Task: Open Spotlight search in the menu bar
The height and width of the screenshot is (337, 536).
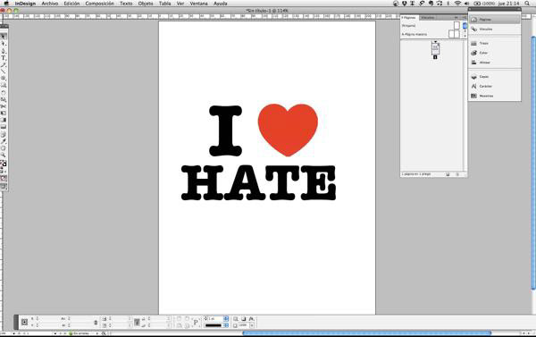Action: pos(527,4)
